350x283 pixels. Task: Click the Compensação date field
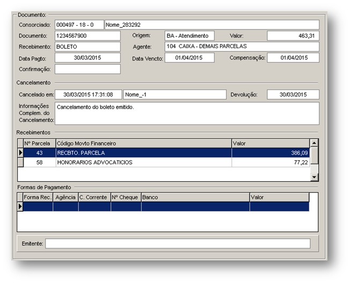pos(293,58)
